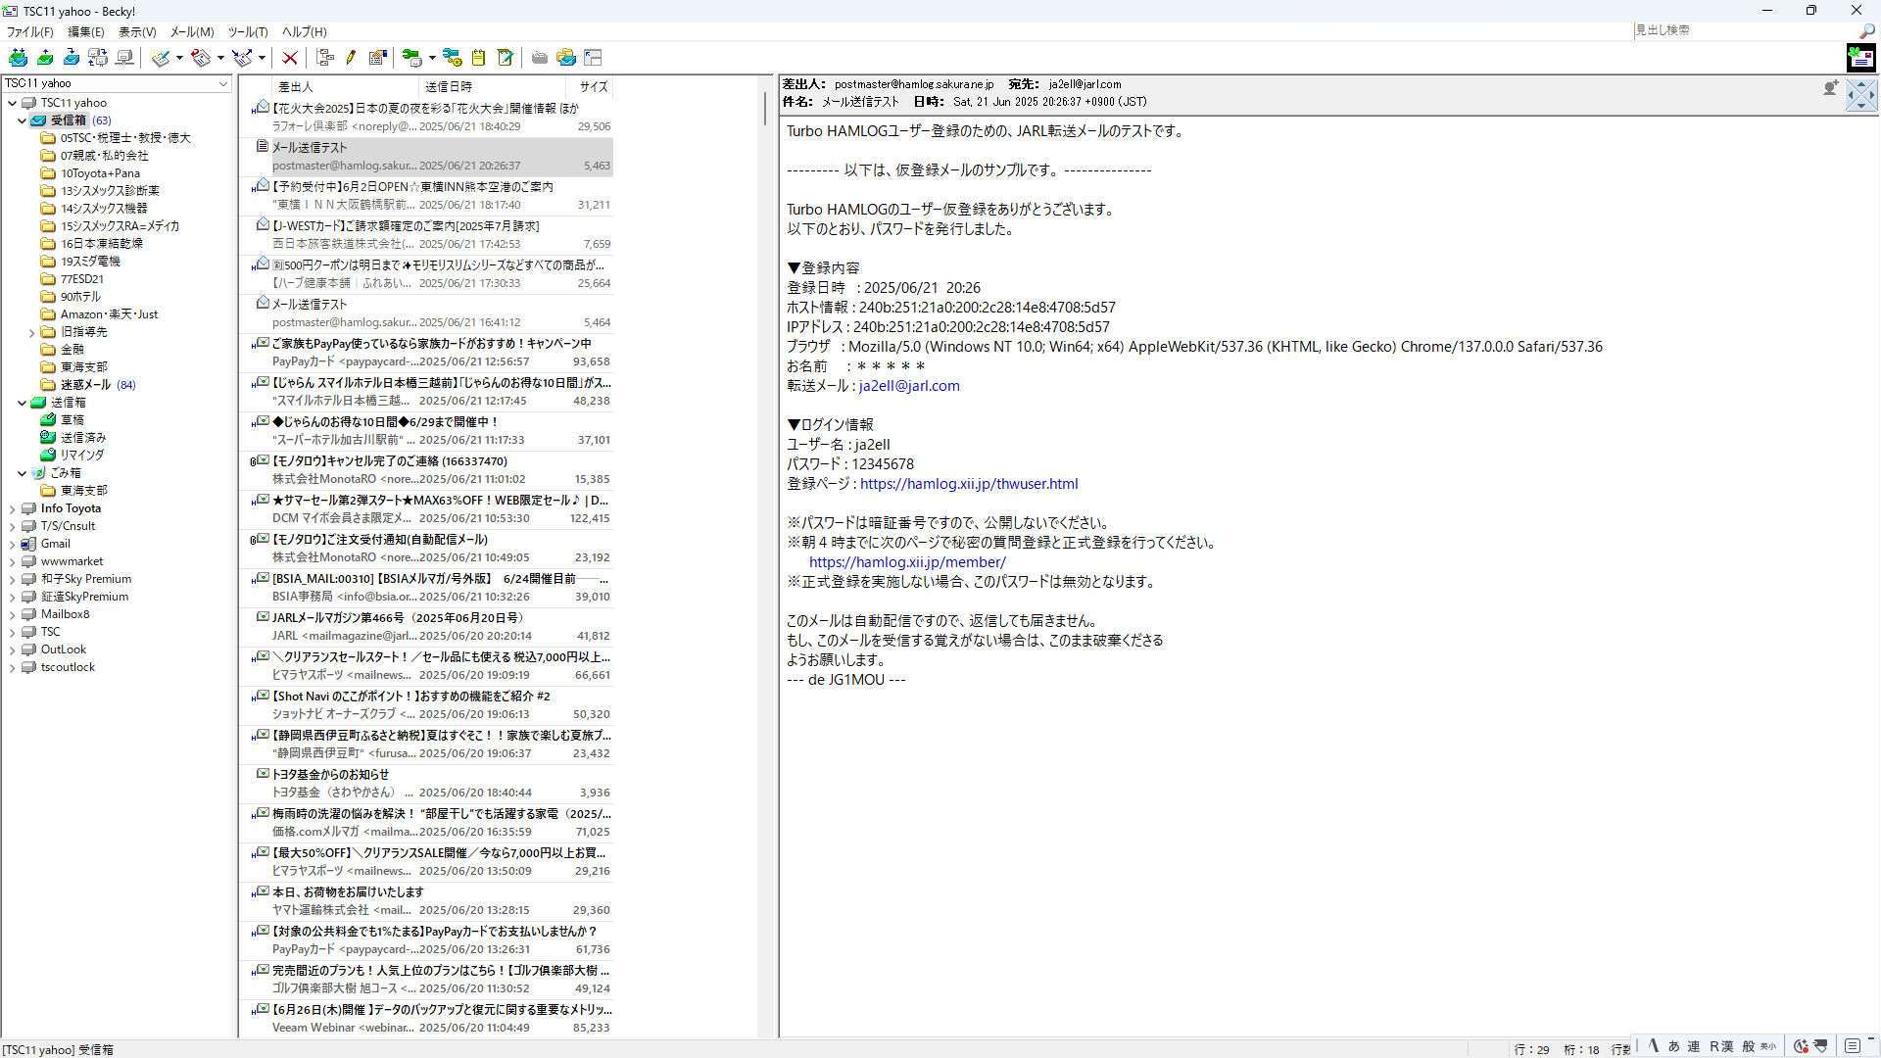Select the 迷惑メール folder
1881x1058 pixels.
tap(85, 385)
